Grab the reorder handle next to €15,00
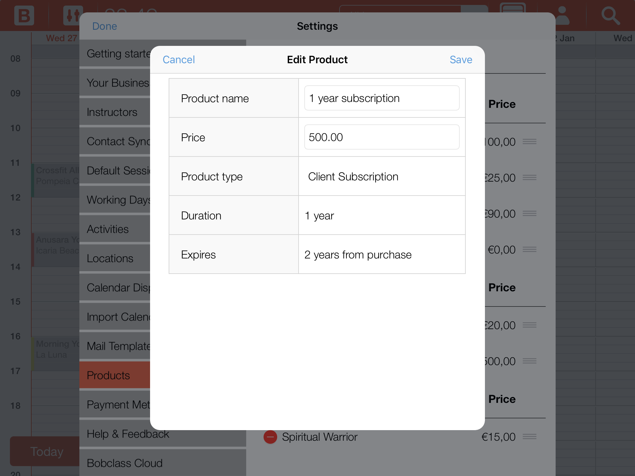This screenshot has width=635, height=476. pyautogui.click(x=529, y=437)
